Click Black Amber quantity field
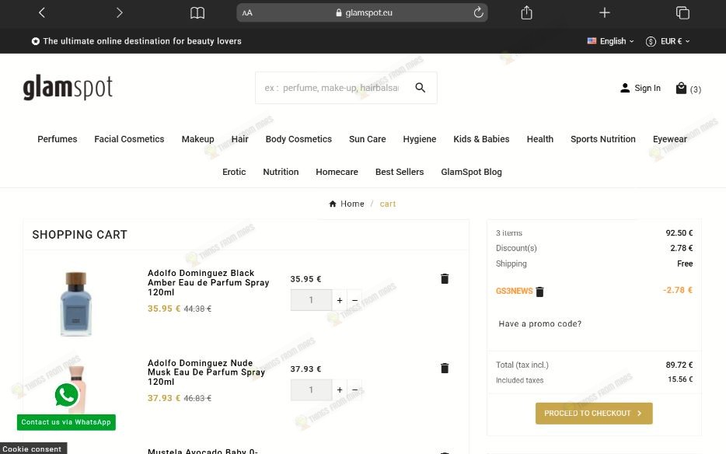The image size is (726, 454). [311, 300]
